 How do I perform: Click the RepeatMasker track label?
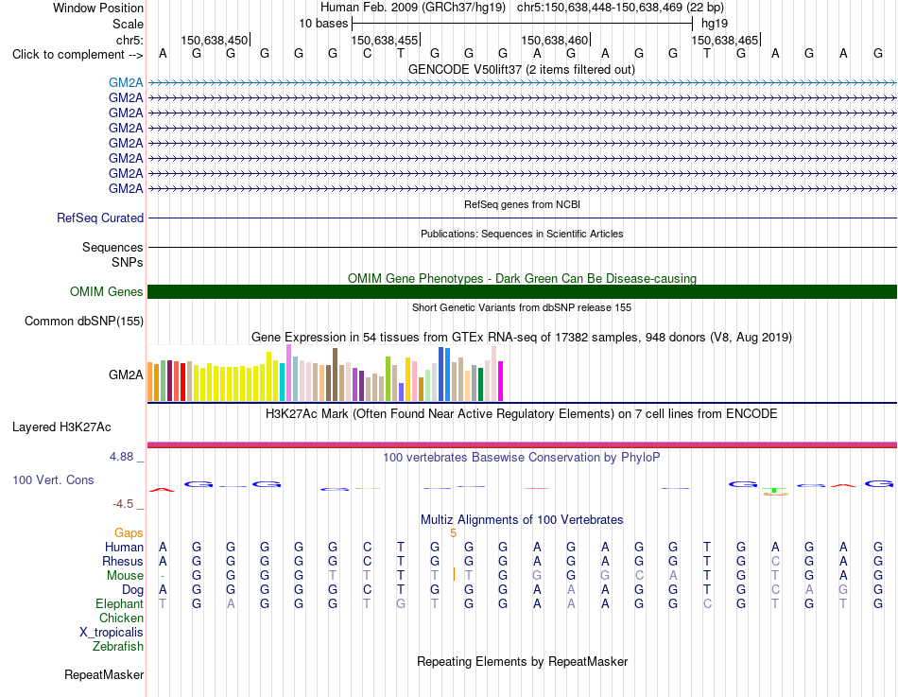click(x=104, y=674)
